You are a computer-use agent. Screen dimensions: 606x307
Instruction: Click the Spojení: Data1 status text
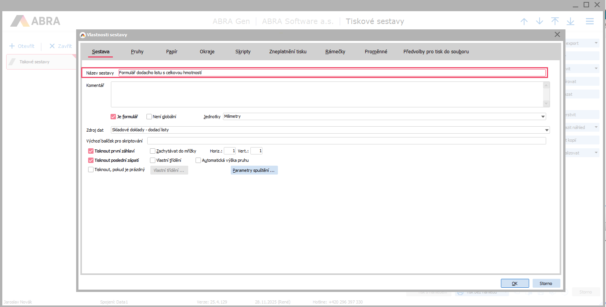[x=114, y=302]
